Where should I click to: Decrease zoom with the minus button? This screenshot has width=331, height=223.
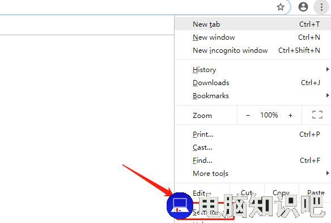(x=248, y=115)
